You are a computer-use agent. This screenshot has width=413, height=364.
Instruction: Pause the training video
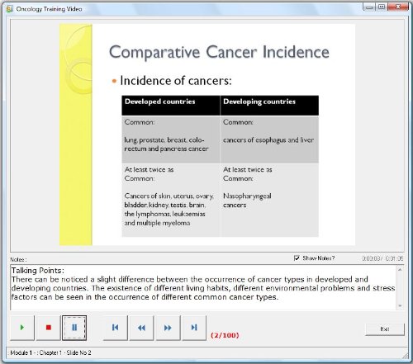pyautogui.click(x=74, y=328)
